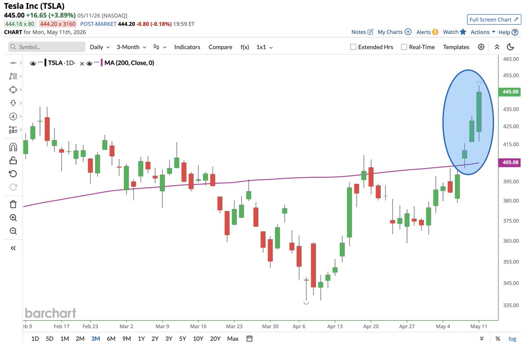This screenshot has width=527, height=347.
Task: Open the f(x) expressions menu
Action: pyautogui.click(x=245, y=47)
